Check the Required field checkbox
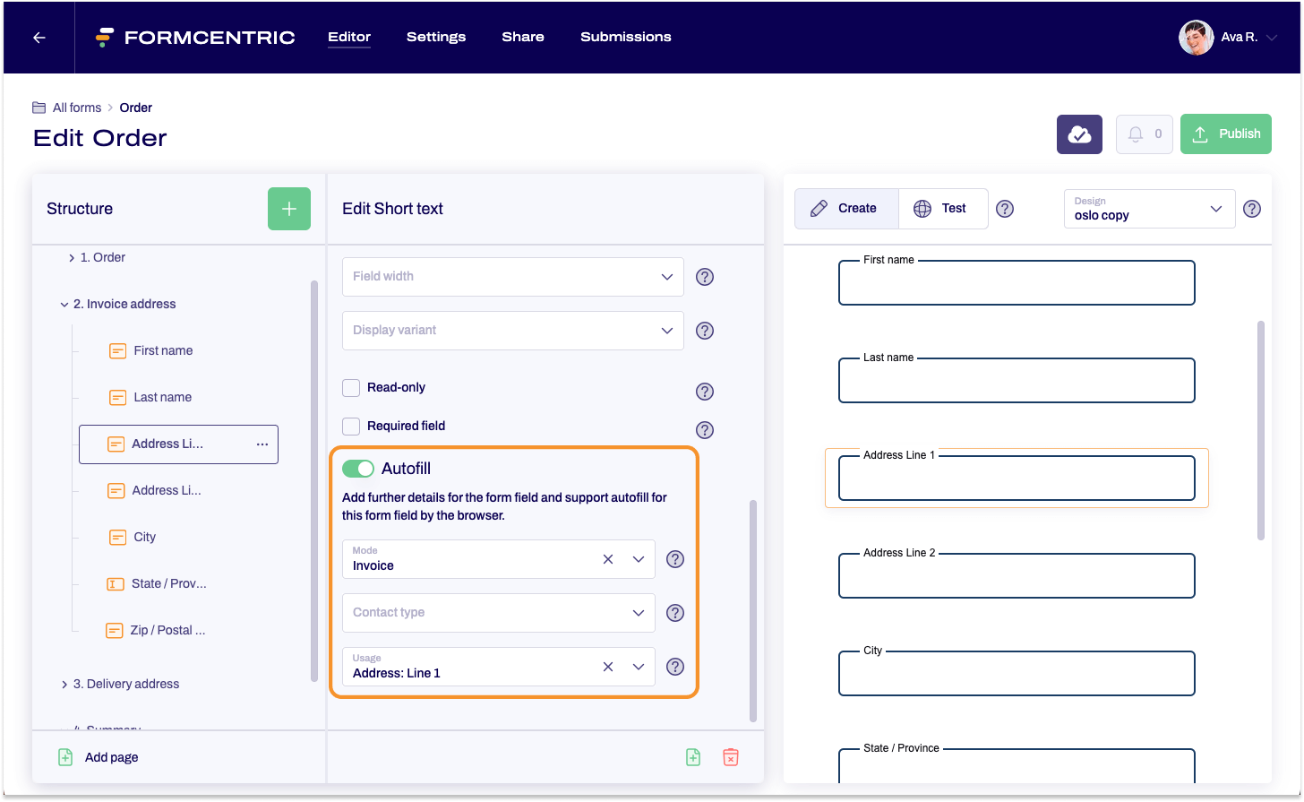Image resolution: width=1304 pixels, height=802 pixels. click(x=351, y=426)
